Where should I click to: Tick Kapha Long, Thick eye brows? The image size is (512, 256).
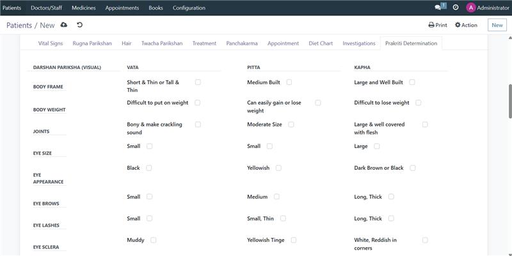(391, 197)
